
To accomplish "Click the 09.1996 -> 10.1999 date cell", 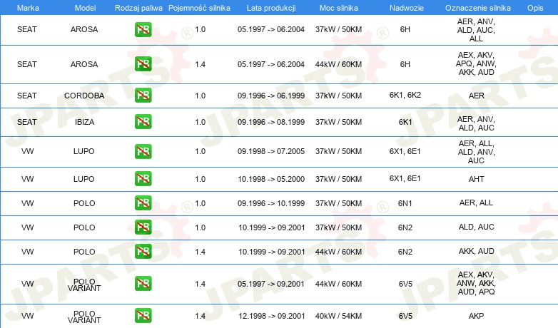I will click(x=271, y=203).
